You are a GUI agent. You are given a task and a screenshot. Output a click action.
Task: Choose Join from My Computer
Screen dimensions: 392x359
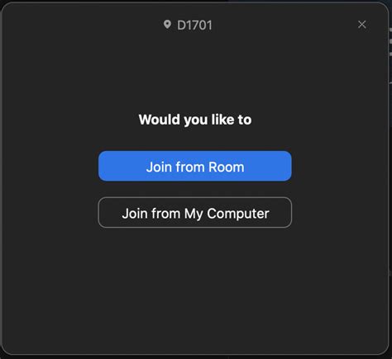pyautogui.click(x=195, y=212)
